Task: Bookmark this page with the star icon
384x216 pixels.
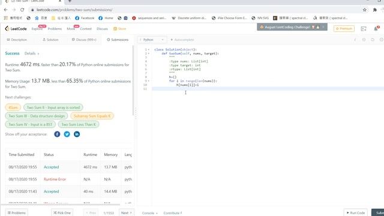Action: coord(365,10)
